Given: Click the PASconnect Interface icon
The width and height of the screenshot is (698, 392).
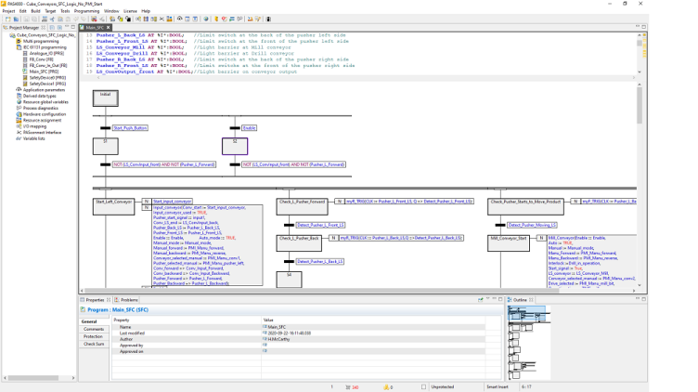Looking at the screenshot, I should click(19, 132).
